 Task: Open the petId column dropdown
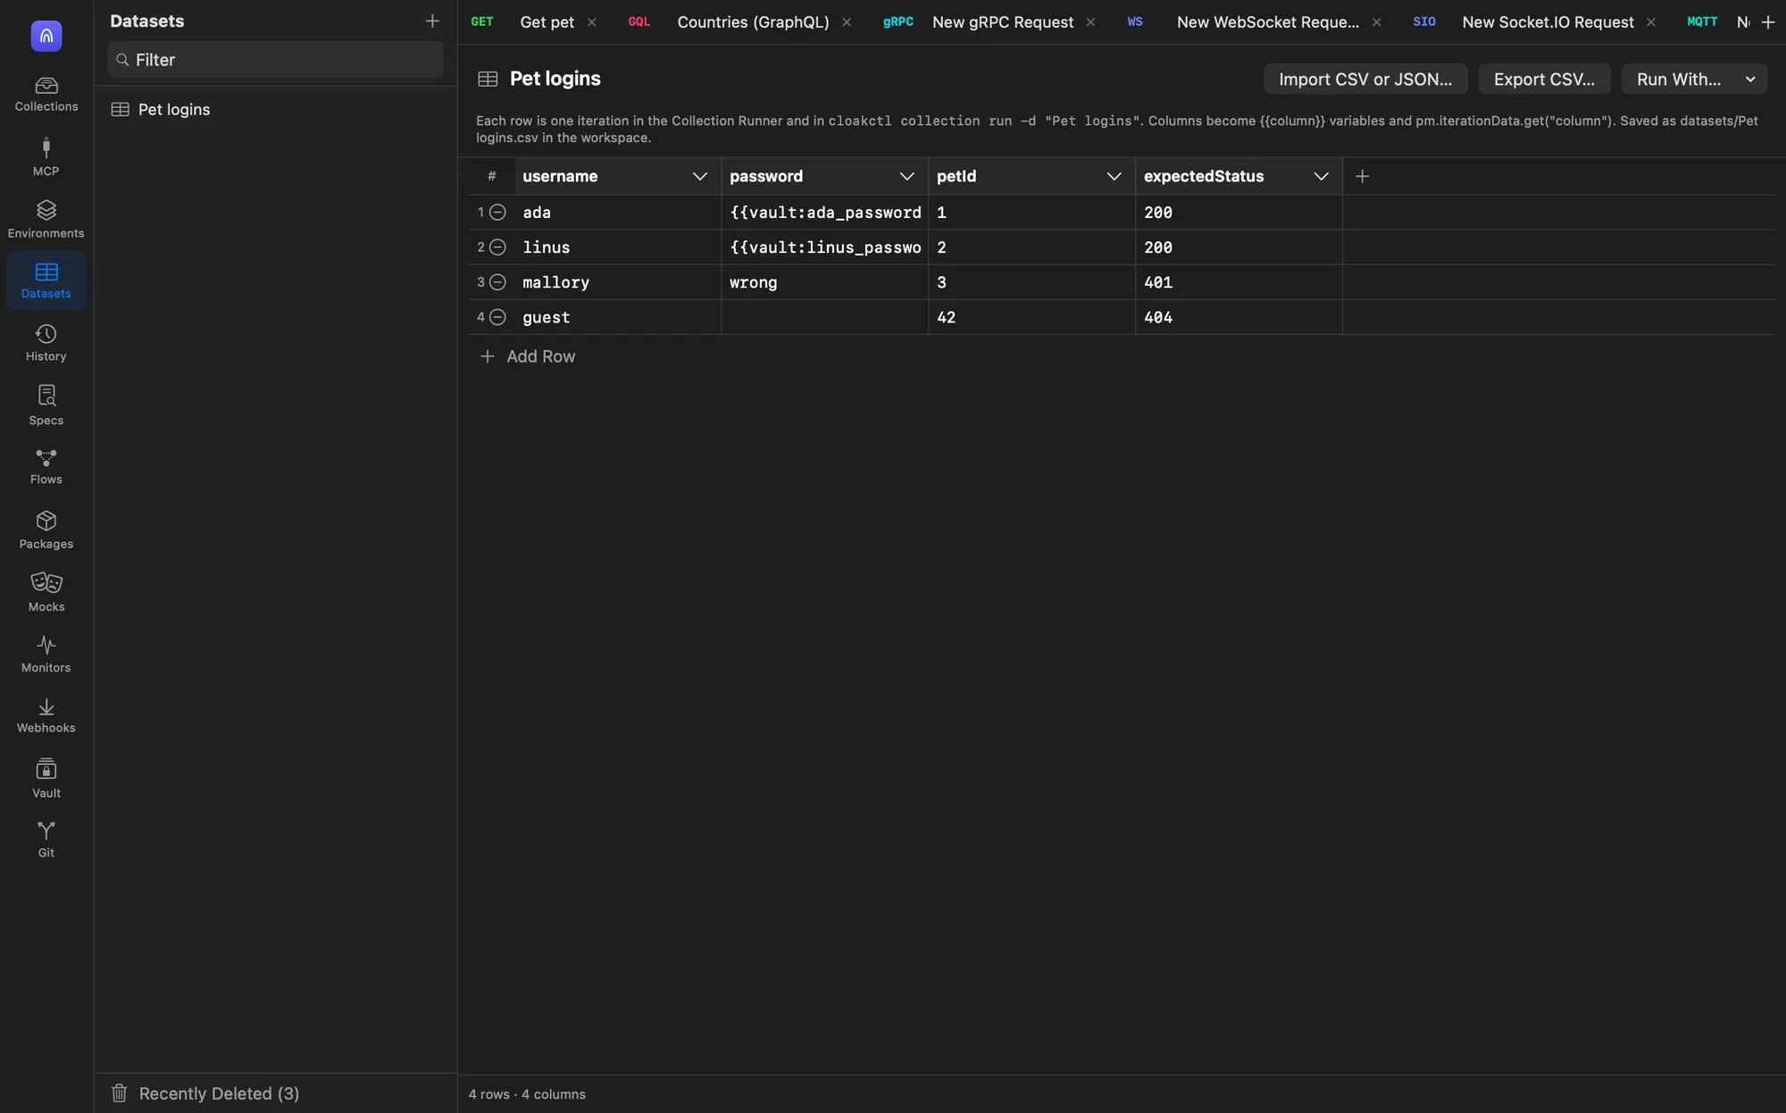click(x=1114, y=176)
